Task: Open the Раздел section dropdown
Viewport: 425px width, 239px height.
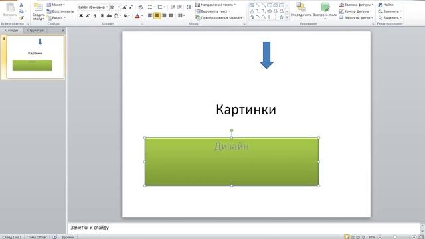Action: point(56,18)
